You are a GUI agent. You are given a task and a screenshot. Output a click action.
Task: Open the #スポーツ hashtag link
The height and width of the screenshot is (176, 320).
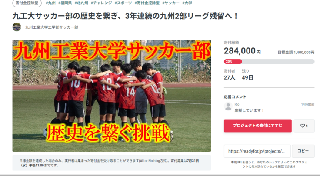coord(123,3)
